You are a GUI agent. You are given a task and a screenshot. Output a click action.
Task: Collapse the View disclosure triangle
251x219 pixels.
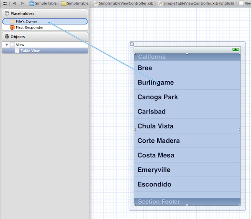(7, 45)
